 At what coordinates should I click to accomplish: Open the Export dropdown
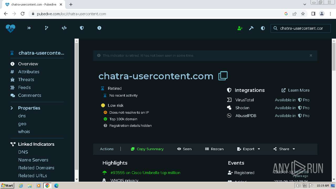coord(249,149)
